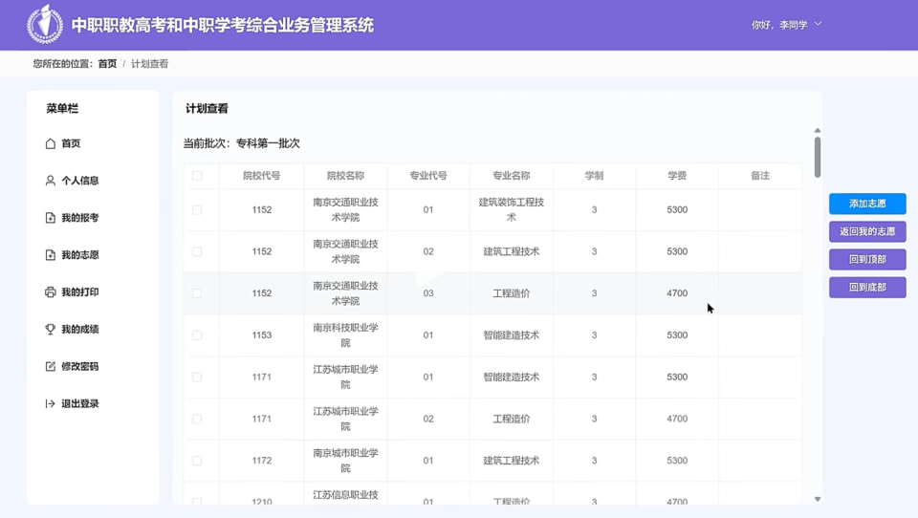Check the row for 1152 工程造价
Screen dimensions: 918x518
tap(197, 293)
